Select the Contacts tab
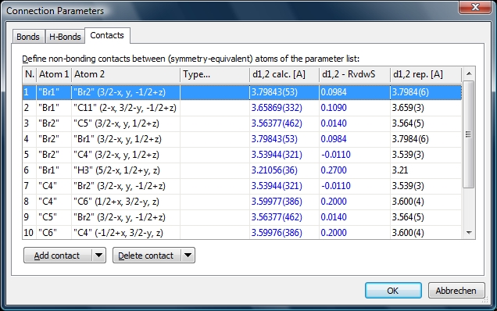This screenshot has width=497, height=311. coord(107,35)
